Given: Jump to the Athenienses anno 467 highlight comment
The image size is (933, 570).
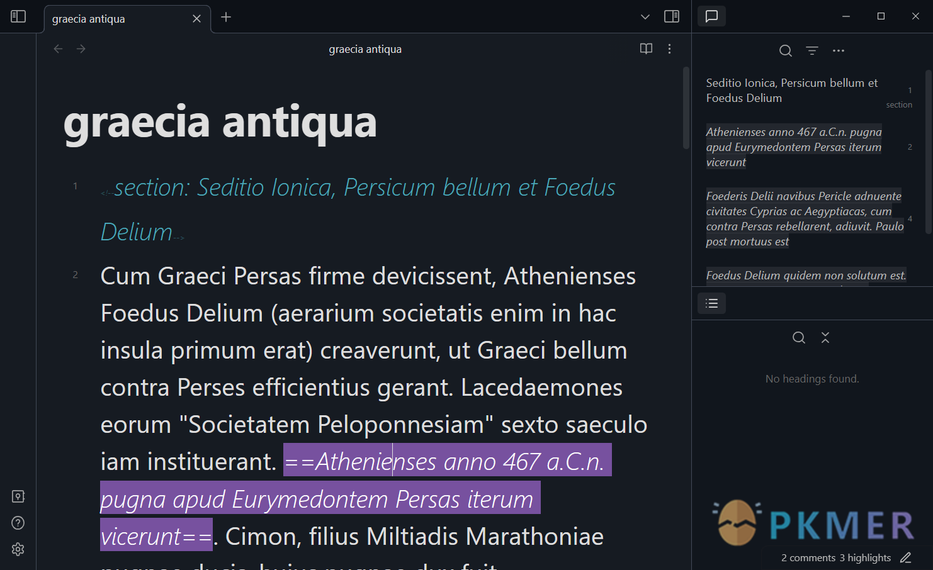Looking at the screenshot, I should [794, 147].
